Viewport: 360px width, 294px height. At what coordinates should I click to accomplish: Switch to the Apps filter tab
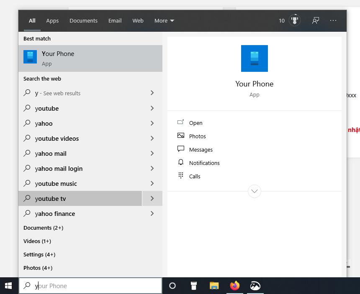pos(52,20)
